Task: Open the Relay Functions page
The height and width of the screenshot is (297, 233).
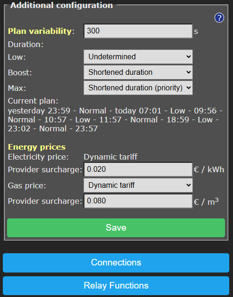Action: 116,286
